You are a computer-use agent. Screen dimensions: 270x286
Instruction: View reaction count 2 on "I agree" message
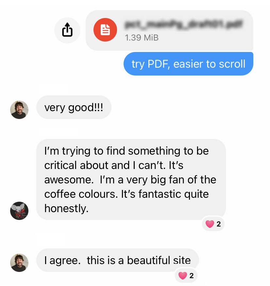click(x=191, y=276)
